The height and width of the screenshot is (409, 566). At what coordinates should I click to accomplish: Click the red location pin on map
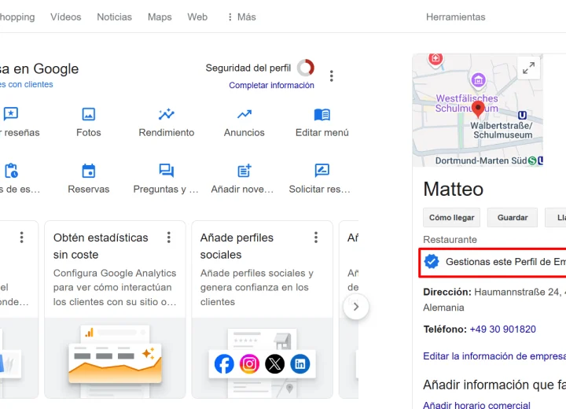point(478,109)
